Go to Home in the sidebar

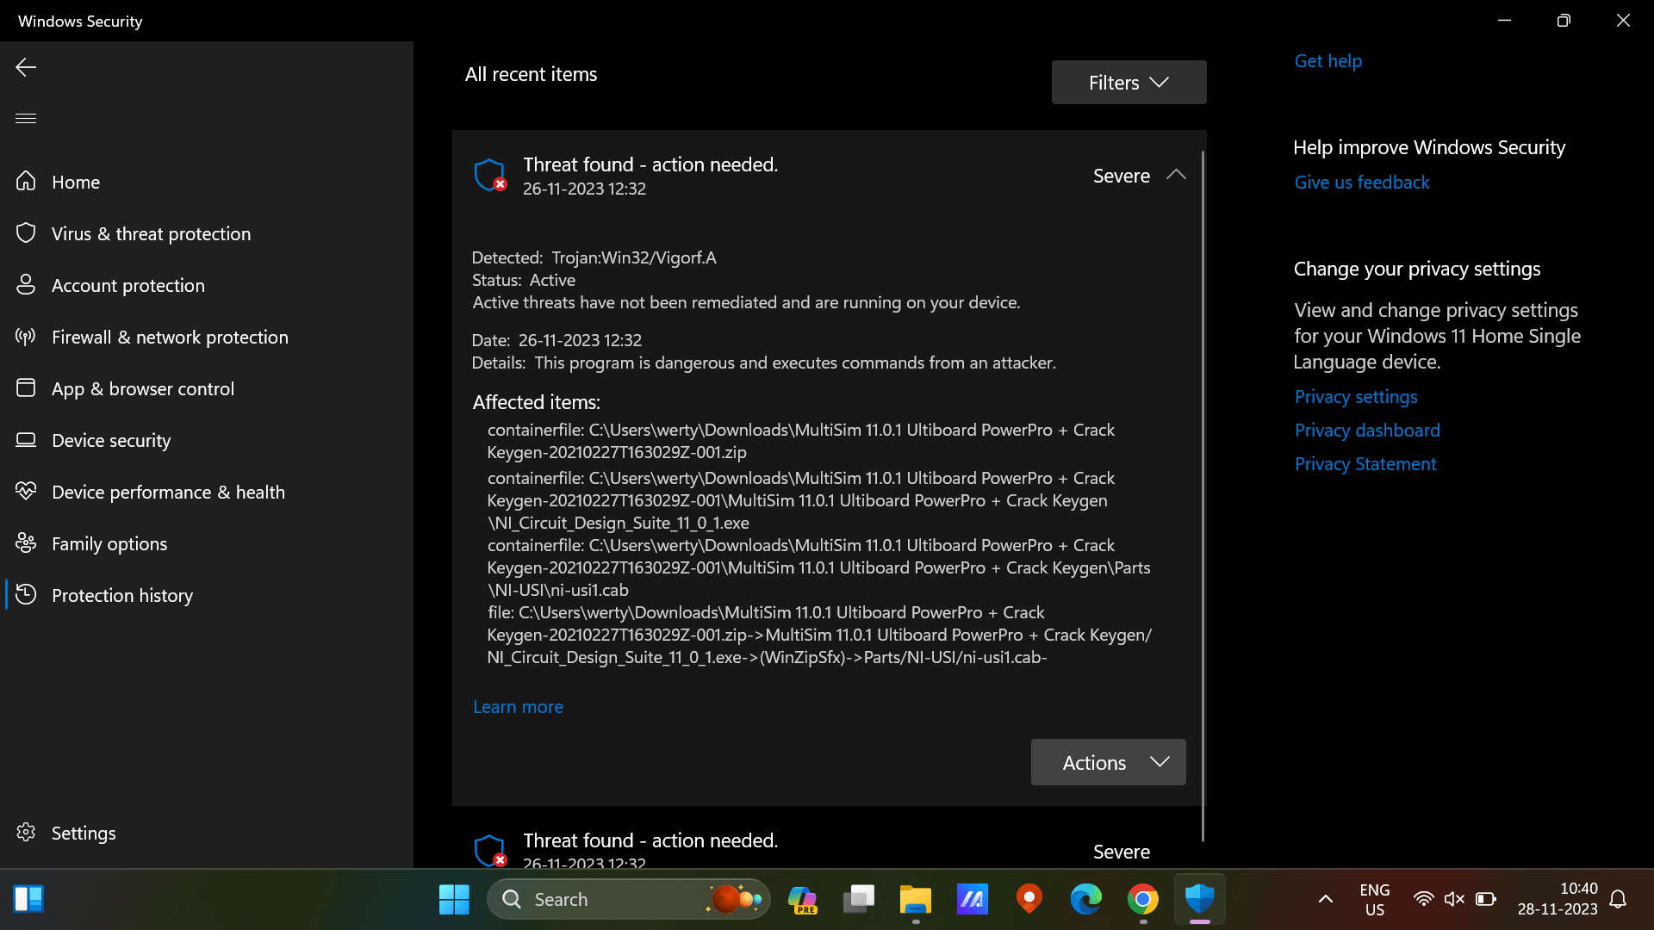coord(77,182)
